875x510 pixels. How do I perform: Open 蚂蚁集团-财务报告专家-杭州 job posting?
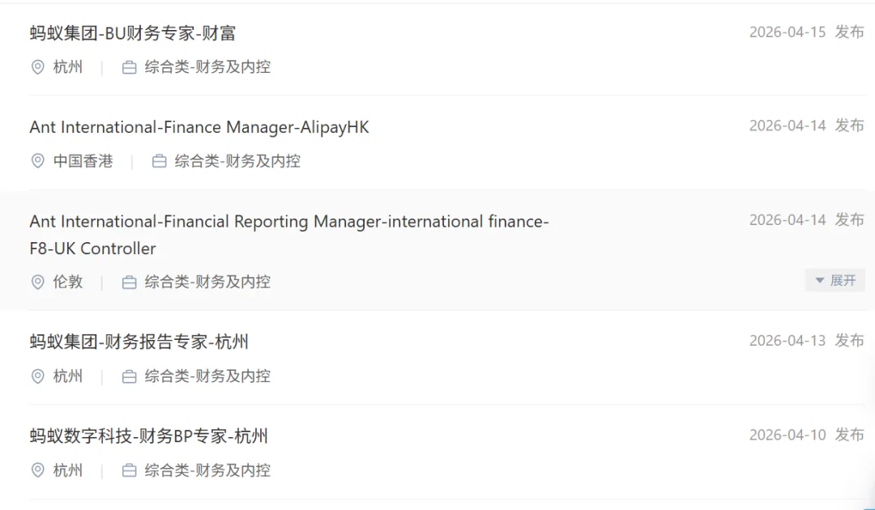pos(139,342)
